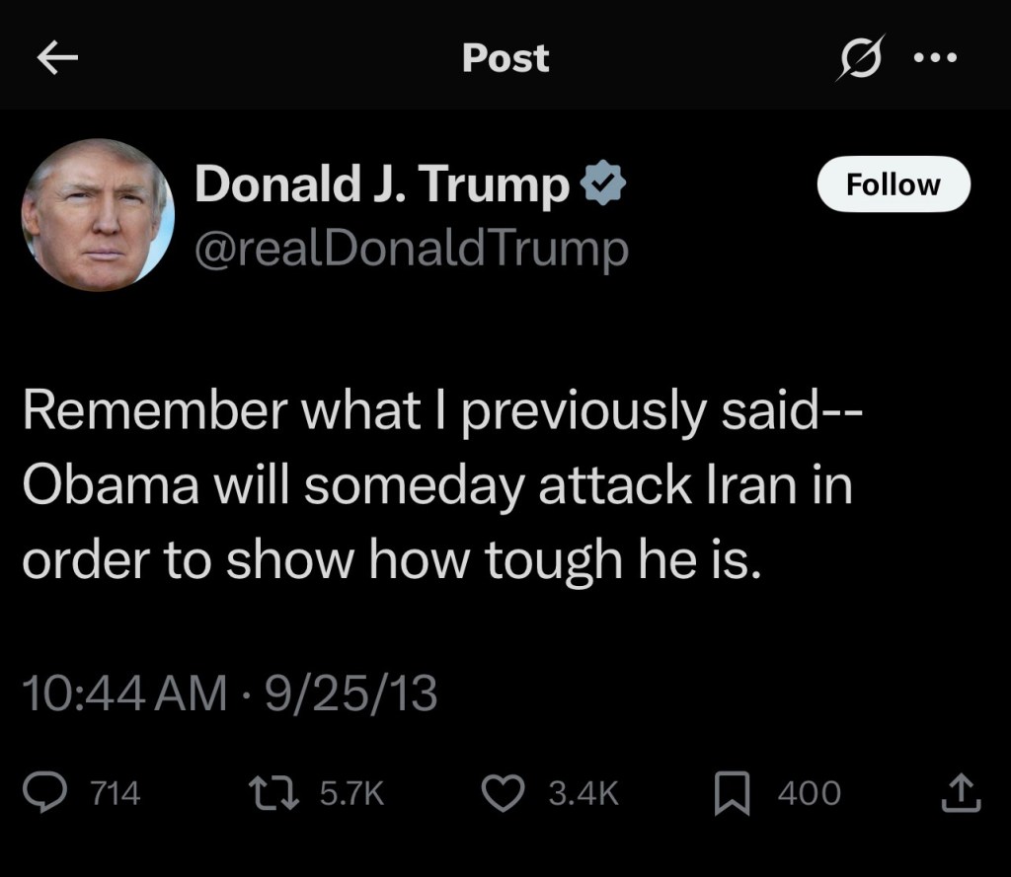
Task: Open the @realDonaldTrump handle
Action: pos(411,249)
